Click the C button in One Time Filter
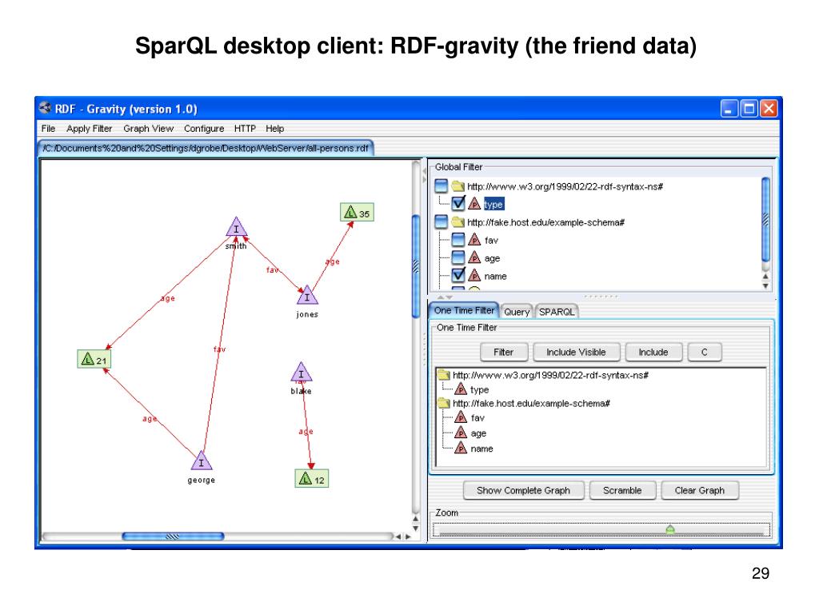Screen dimensions: 819x614 pos(705,353)
